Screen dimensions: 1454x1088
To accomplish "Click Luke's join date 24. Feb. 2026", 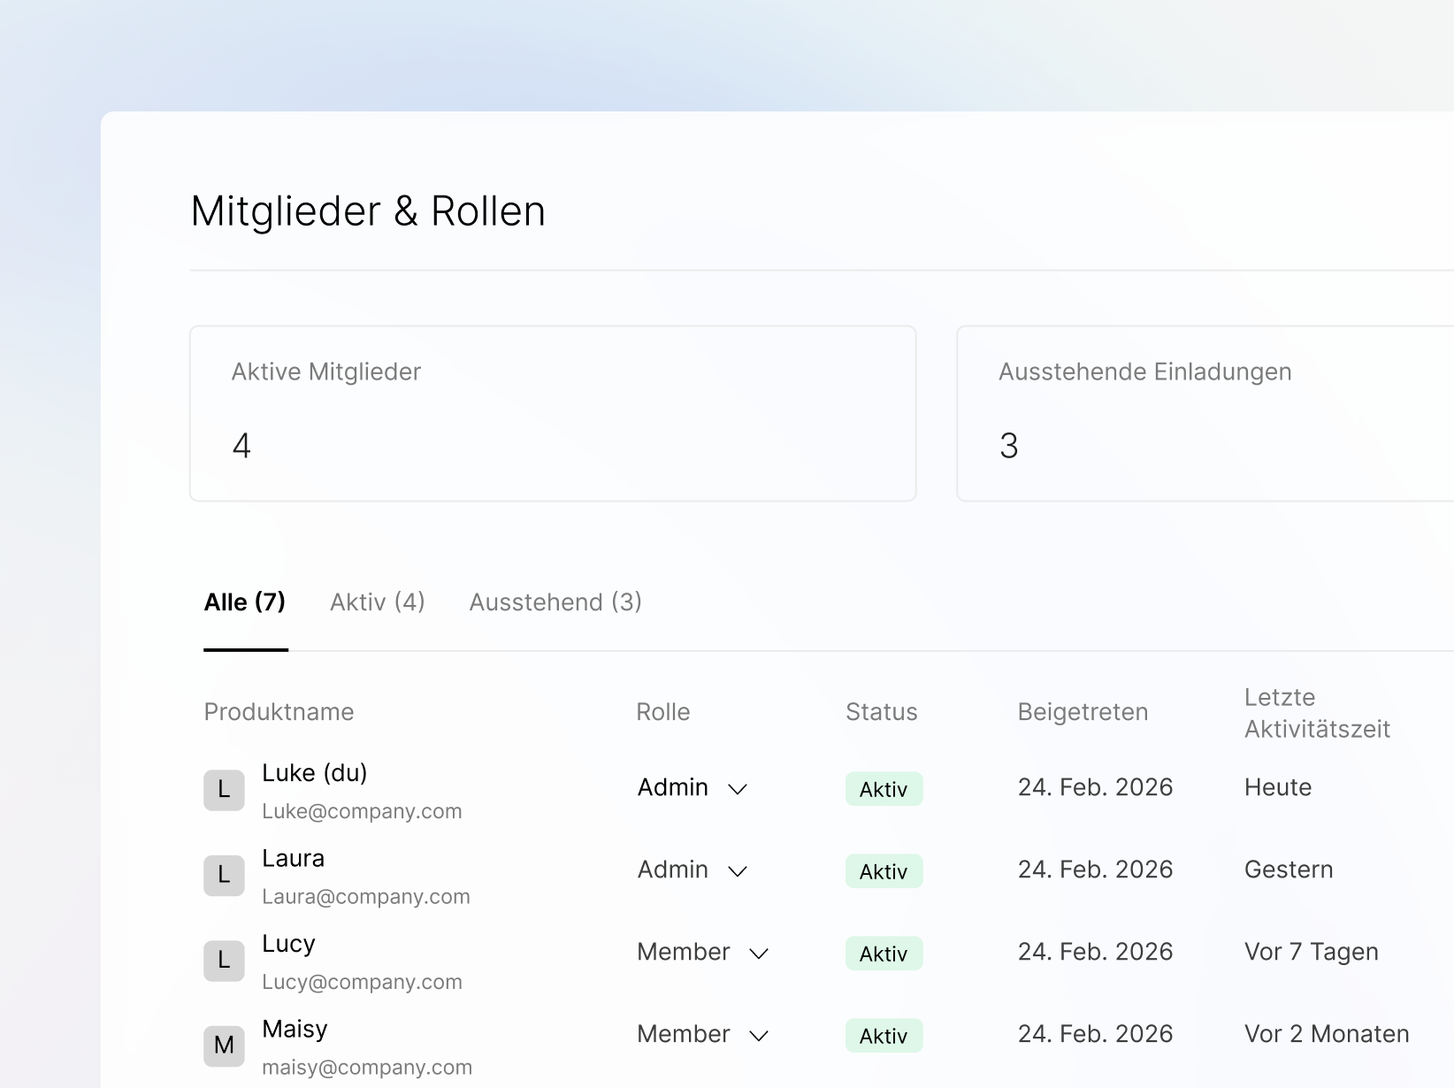I will 1095,787.
